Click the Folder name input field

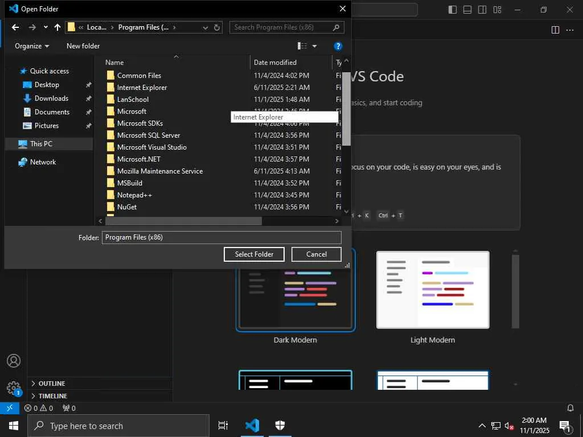pos(221,237)
